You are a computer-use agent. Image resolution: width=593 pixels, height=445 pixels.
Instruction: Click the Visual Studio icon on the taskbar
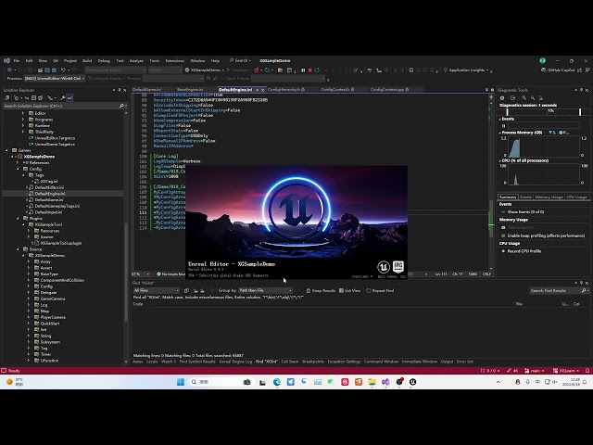coord(385,382)
